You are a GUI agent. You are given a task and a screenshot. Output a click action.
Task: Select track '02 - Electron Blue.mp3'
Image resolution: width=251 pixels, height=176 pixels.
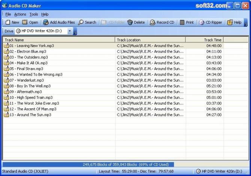tap(28, 52)
